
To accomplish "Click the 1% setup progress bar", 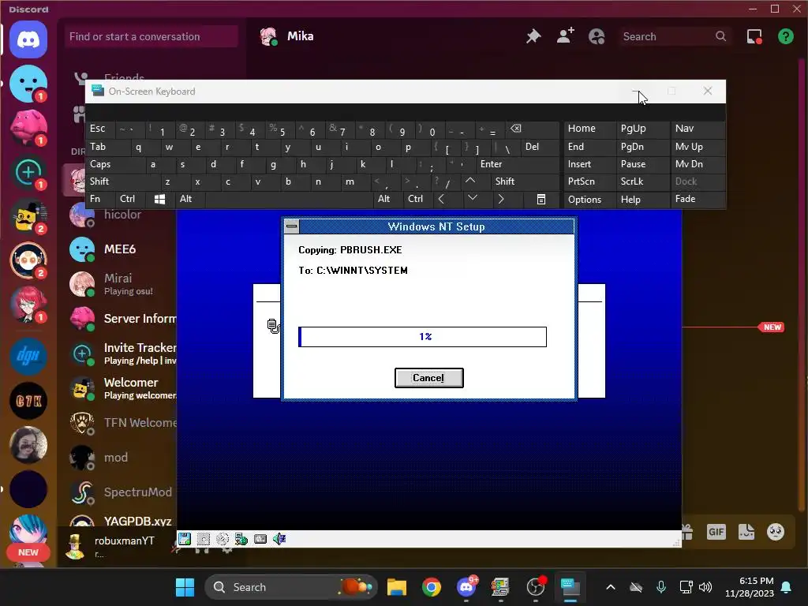I will pyautogui.click(x=423, y=336).
